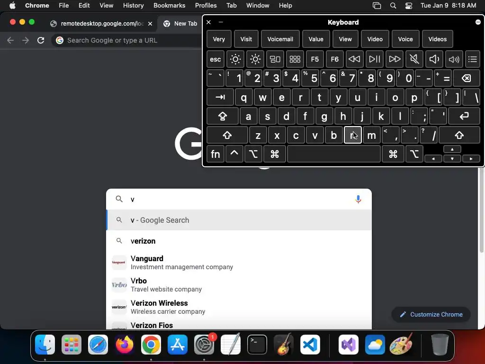Open Control Center in menu bar
The width and height of the screenshot is (485, 364).
[409, 5]
